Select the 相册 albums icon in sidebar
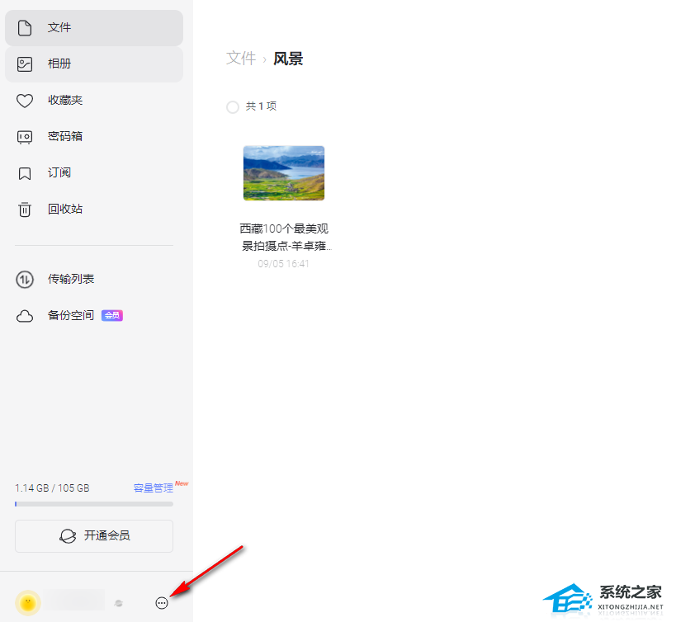This screenshot has height=622, width=676. pyautogui.click(x=25, y=64)
